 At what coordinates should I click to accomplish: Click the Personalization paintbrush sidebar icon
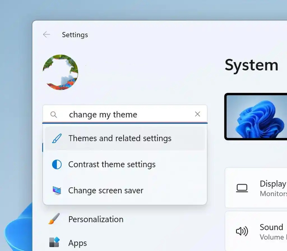[54, 219]
